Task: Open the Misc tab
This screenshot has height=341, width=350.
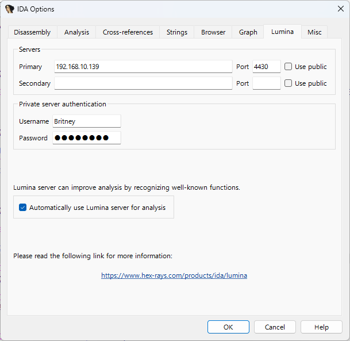Action: pyautogui.click(x=314, y=32)
